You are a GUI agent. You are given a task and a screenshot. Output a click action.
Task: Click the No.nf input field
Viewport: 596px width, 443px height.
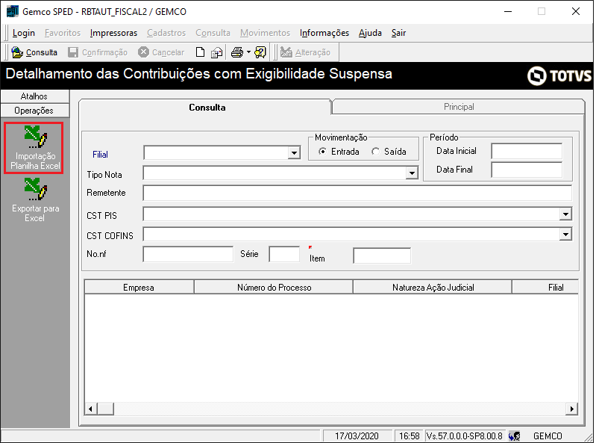[x=188, y=254]
